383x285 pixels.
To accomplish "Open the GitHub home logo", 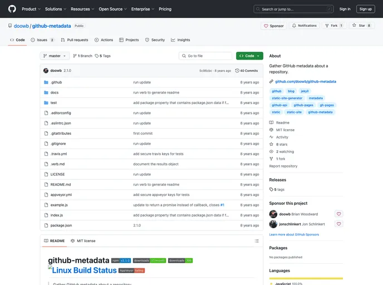I will pos(12,9).
